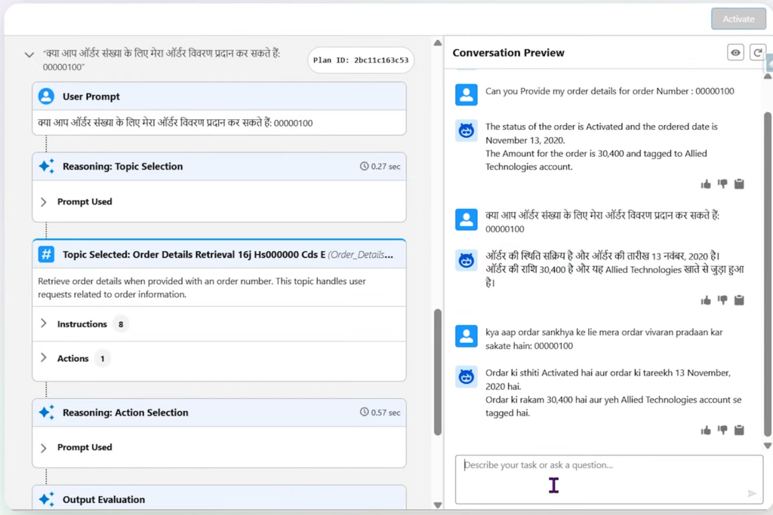
Task: Click the Activate button
Action: pos(738,19)
